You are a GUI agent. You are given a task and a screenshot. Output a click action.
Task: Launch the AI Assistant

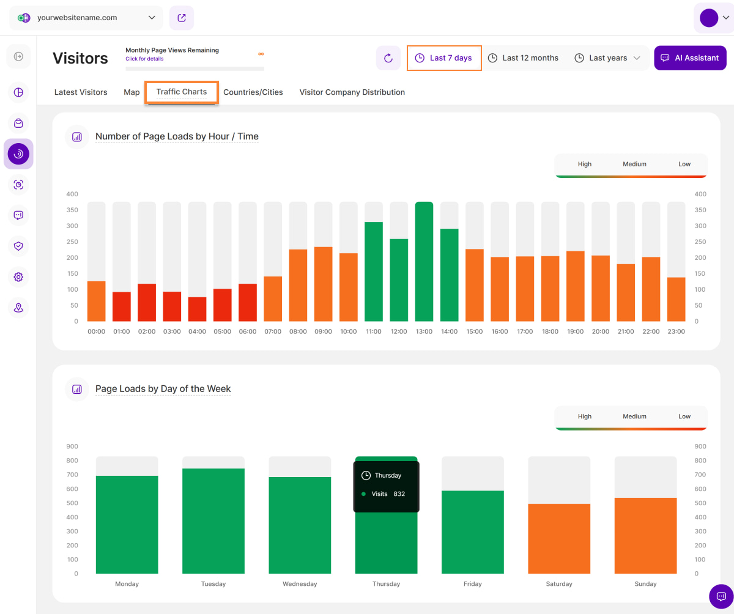pos(690,58)
